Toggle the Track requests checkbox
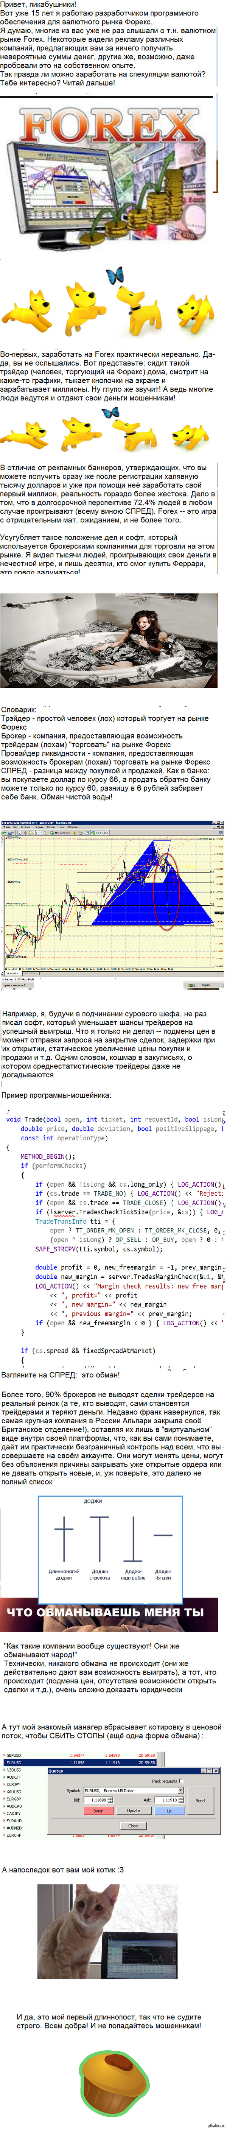This screenshot has width=227, height=2130. [x=181, y=1781]
